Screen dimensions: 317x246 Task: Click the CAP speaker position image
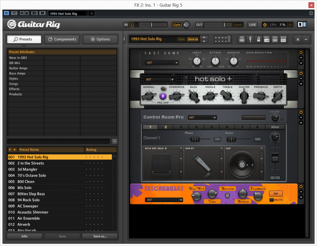242,165
